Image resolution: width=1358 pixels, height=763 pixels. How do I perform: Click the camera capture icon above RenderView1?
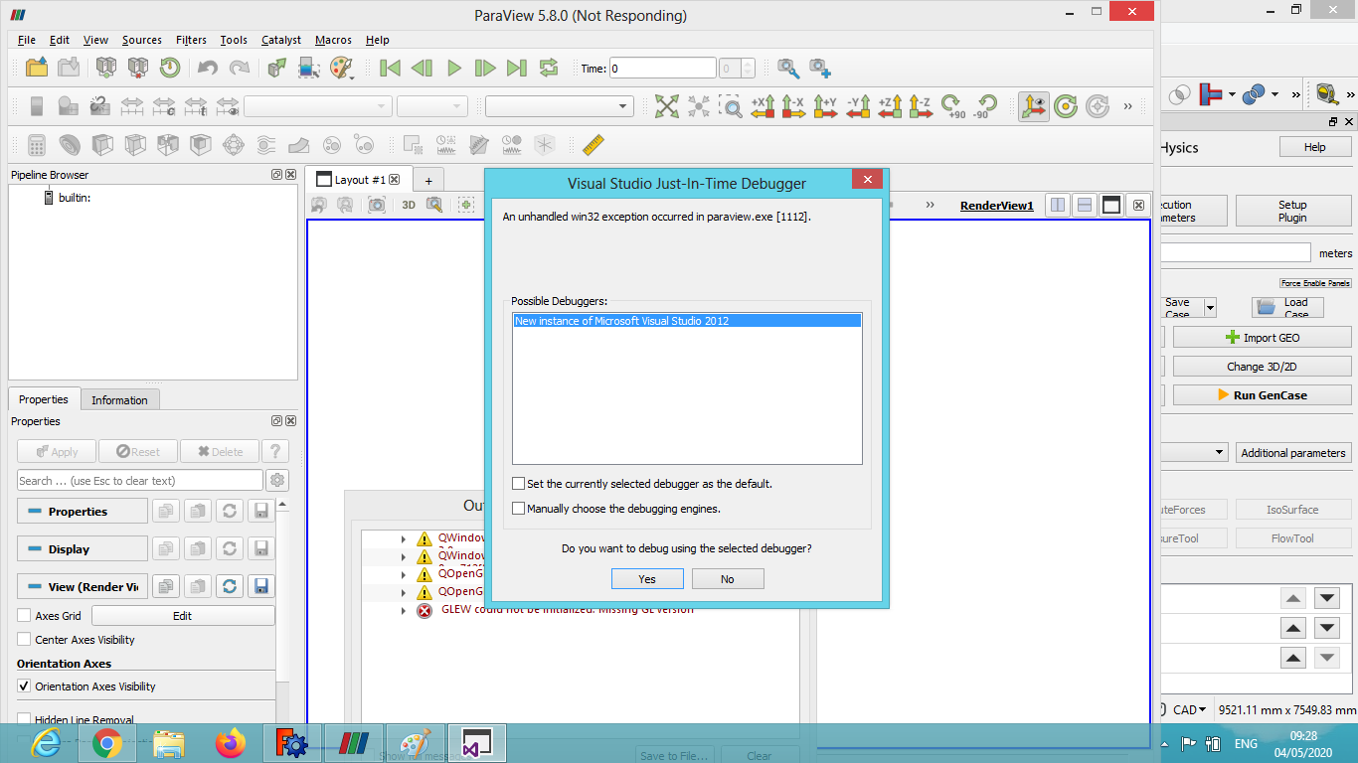point(378,205)
